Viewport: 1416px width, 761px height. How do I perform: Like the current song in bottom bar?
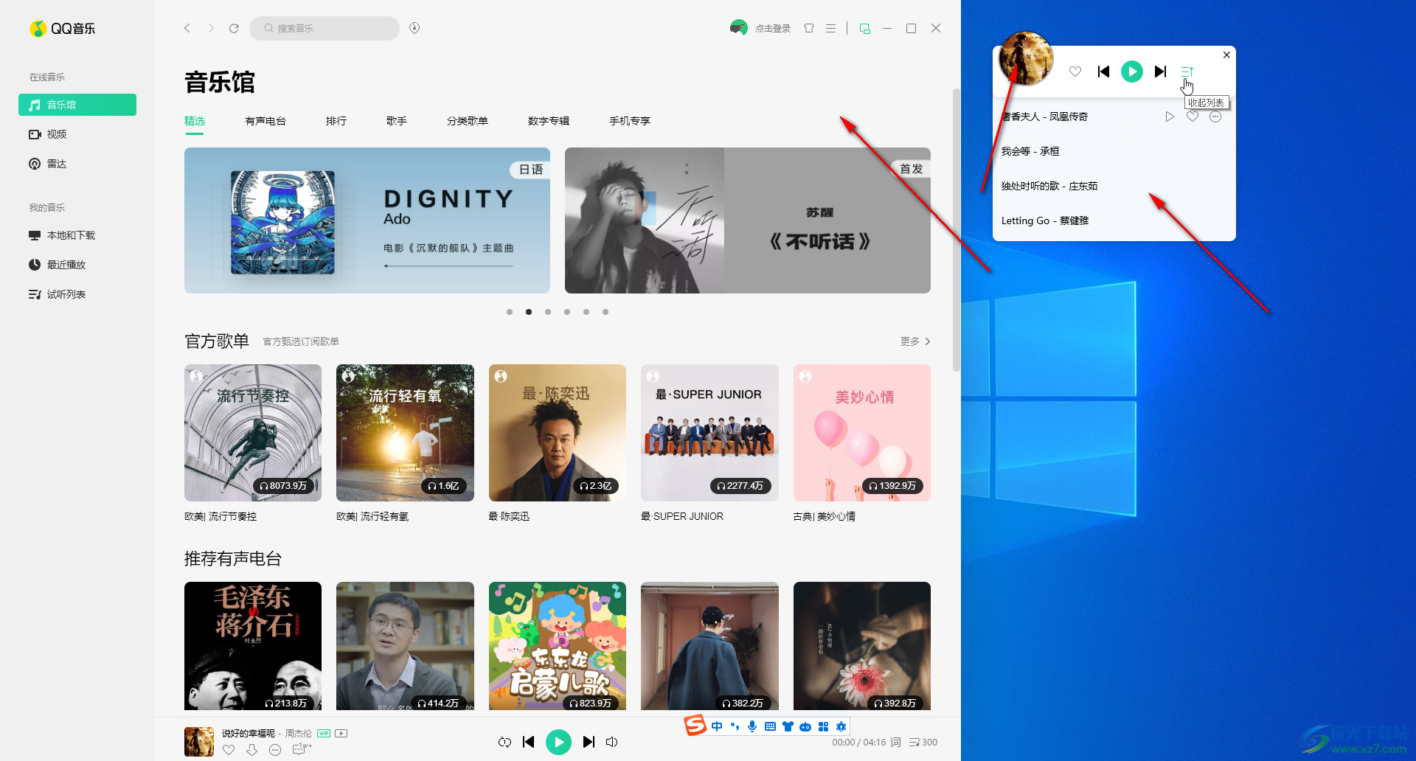pyautogui.click(x=229, y=750)
